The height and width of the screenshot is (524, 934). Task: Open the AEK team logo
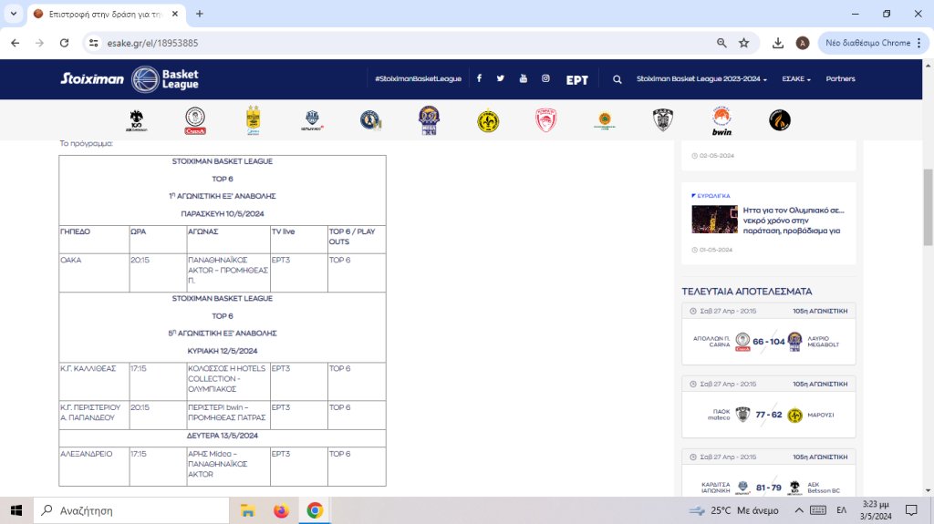137,120
